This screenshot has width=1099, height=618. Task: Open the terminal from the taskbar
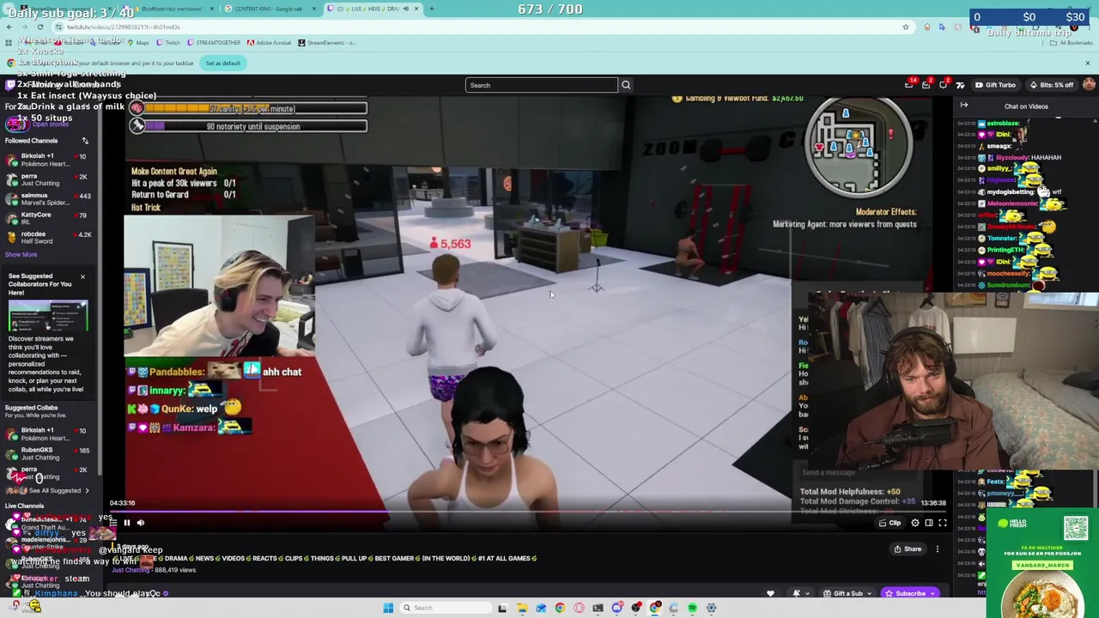tap(598, 608)
